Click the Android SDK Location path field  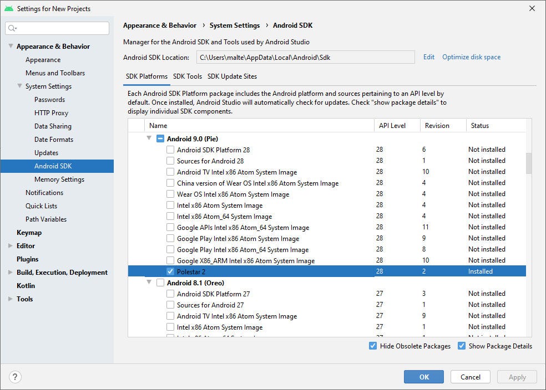[x=305, y=58]
